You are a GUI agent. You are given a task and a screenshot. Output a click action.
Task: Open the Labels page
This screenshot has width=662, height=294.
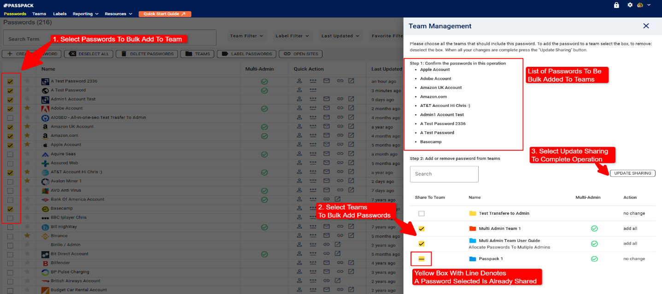59,14
